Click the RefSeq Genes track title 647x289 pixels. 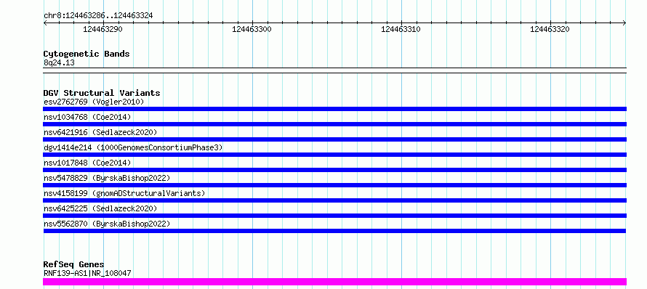[73, 265]
